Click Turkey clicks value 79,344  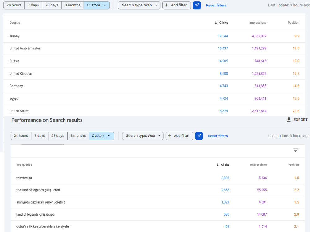pyautogui.click(x=223, y=36)
